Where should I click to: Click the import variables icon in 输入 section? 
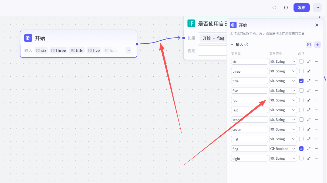(x=309, y=45)
